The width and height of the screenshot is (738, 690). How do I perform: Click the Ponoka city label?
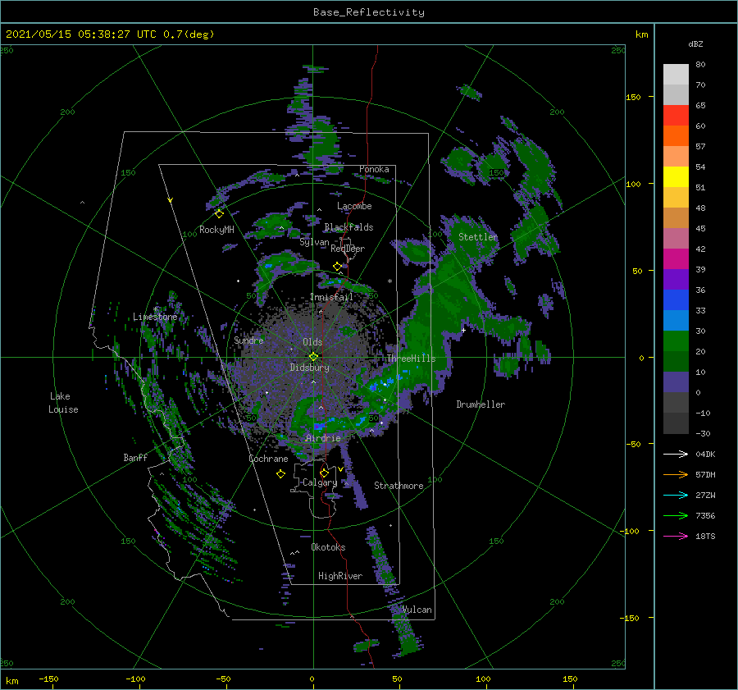(374, 169)
